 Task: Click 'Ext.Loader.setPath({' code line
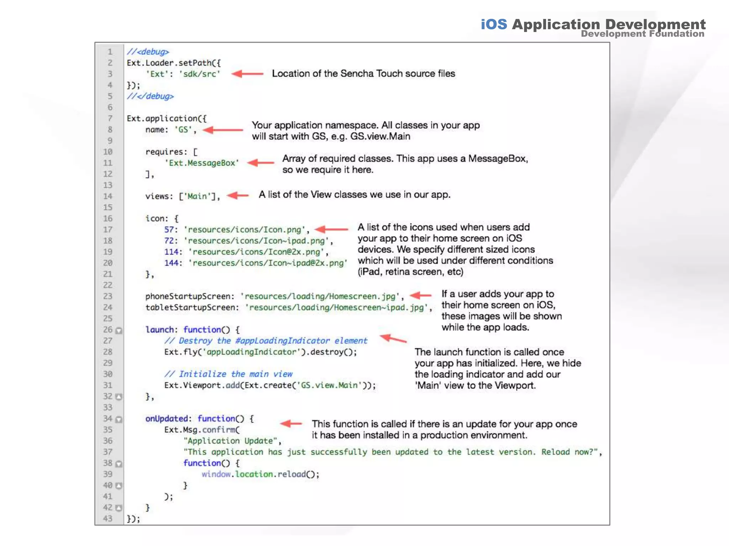click(174, 63)
